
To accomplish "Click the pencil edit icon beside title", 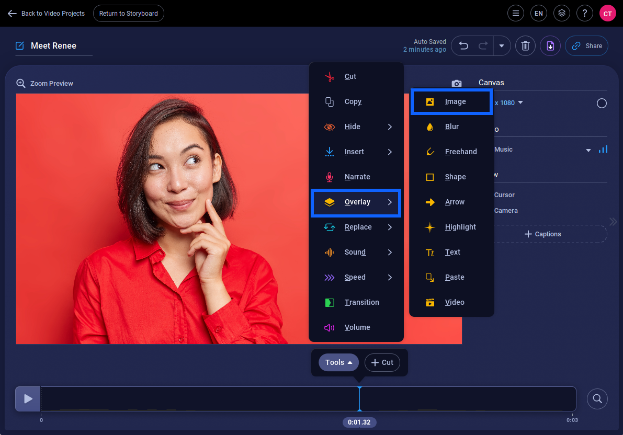I will (x=20, y=46).
